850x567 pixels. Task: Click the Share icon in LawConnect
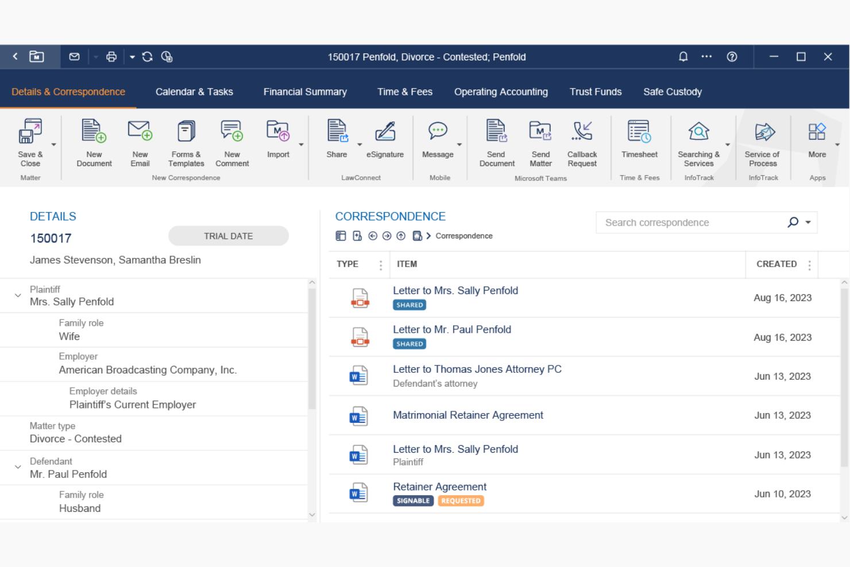337,132
